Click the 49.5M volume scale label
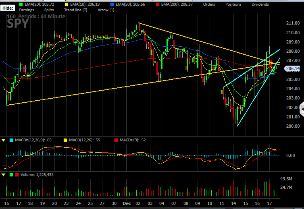The image size is (304, 209). point(286,179)
